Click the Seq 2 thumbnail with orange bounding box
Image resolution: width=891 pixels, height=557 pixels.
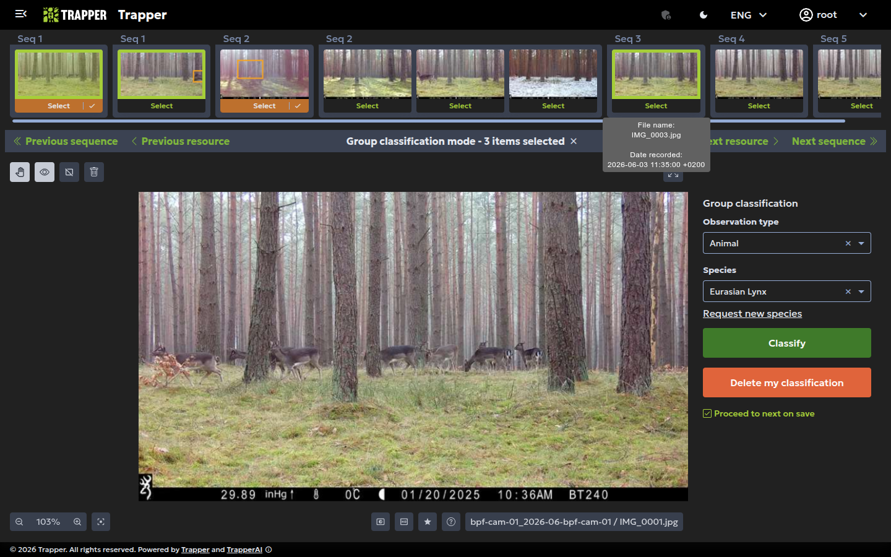click(264, 74)
